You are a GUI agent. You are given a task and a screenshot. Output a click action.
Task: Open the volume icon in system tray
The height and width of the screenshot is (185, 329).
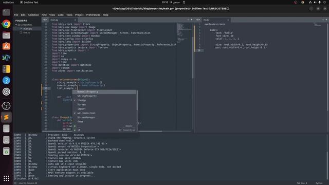[x=315, y=2]
